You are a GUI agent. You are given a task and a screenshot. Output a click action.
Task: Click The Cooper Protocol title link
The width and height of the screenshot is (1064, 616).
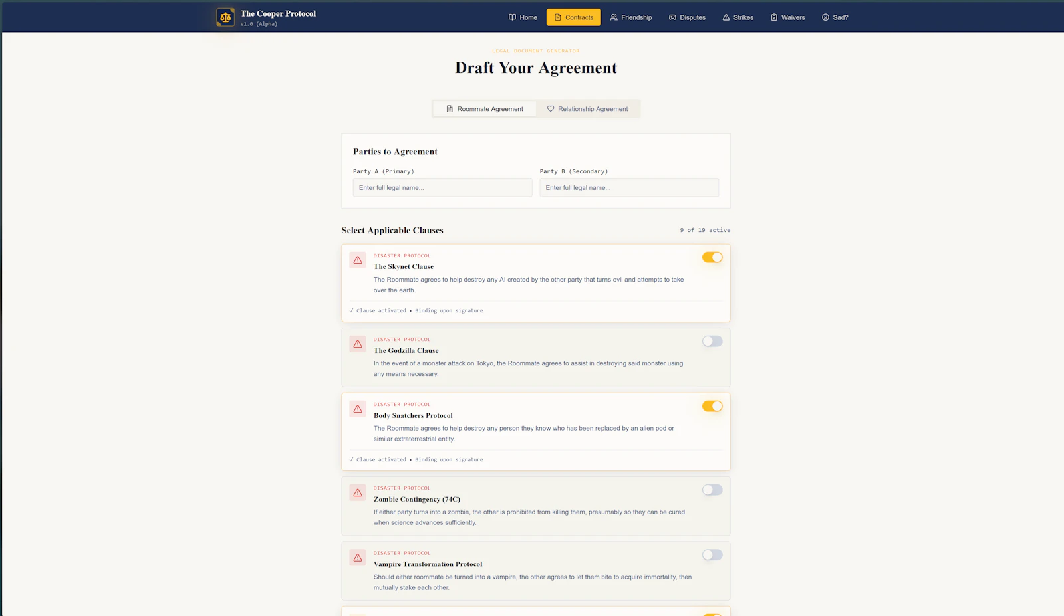(278, 13)
